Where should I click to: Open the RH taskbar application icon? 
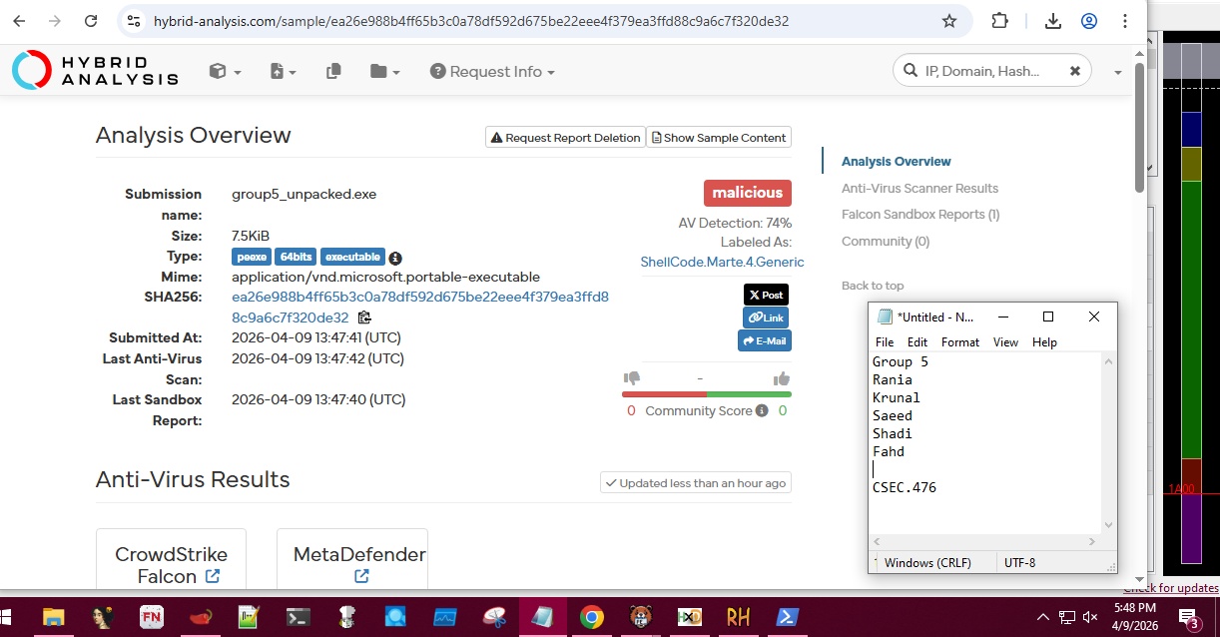pos(739,617)
